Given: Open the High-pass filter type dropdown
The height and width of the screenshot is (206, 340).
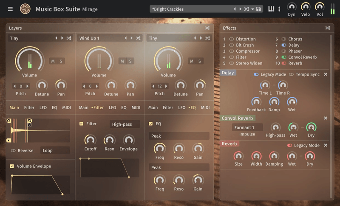Looking at the screenshot, I should [125, 124].
